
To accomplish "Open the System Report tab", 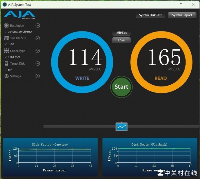I will coord(182,15).
